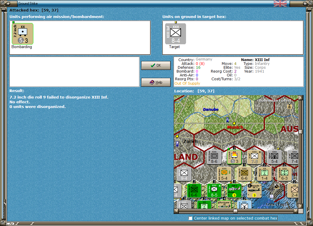Click the British flag in title bar
313x226 pixels.
pyautogui.click(x=280, y=3)
